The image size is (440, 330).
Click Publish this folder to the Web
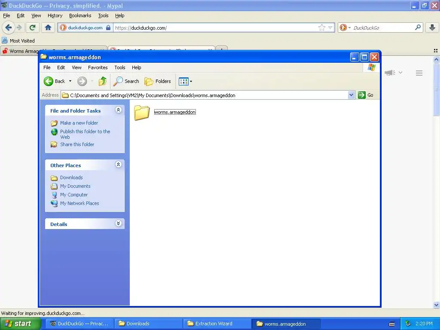(x=85, y=134)
